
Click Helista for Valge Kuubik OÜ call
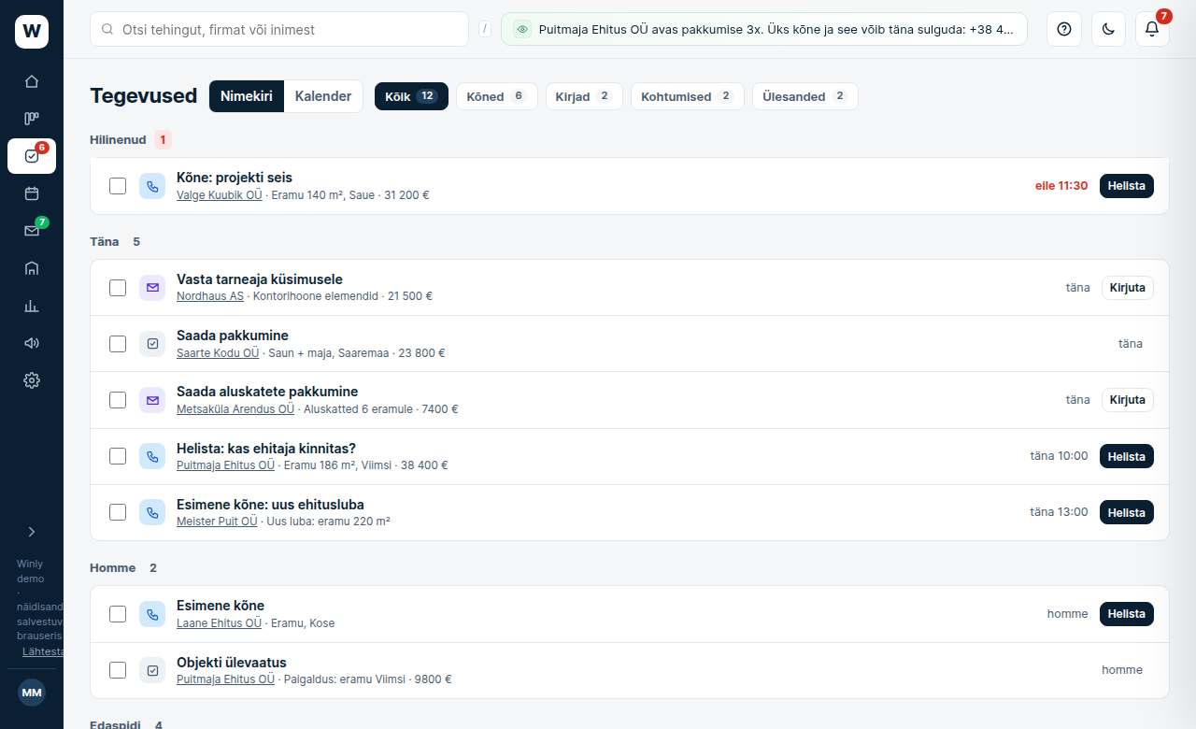(x=1127, y=186)
